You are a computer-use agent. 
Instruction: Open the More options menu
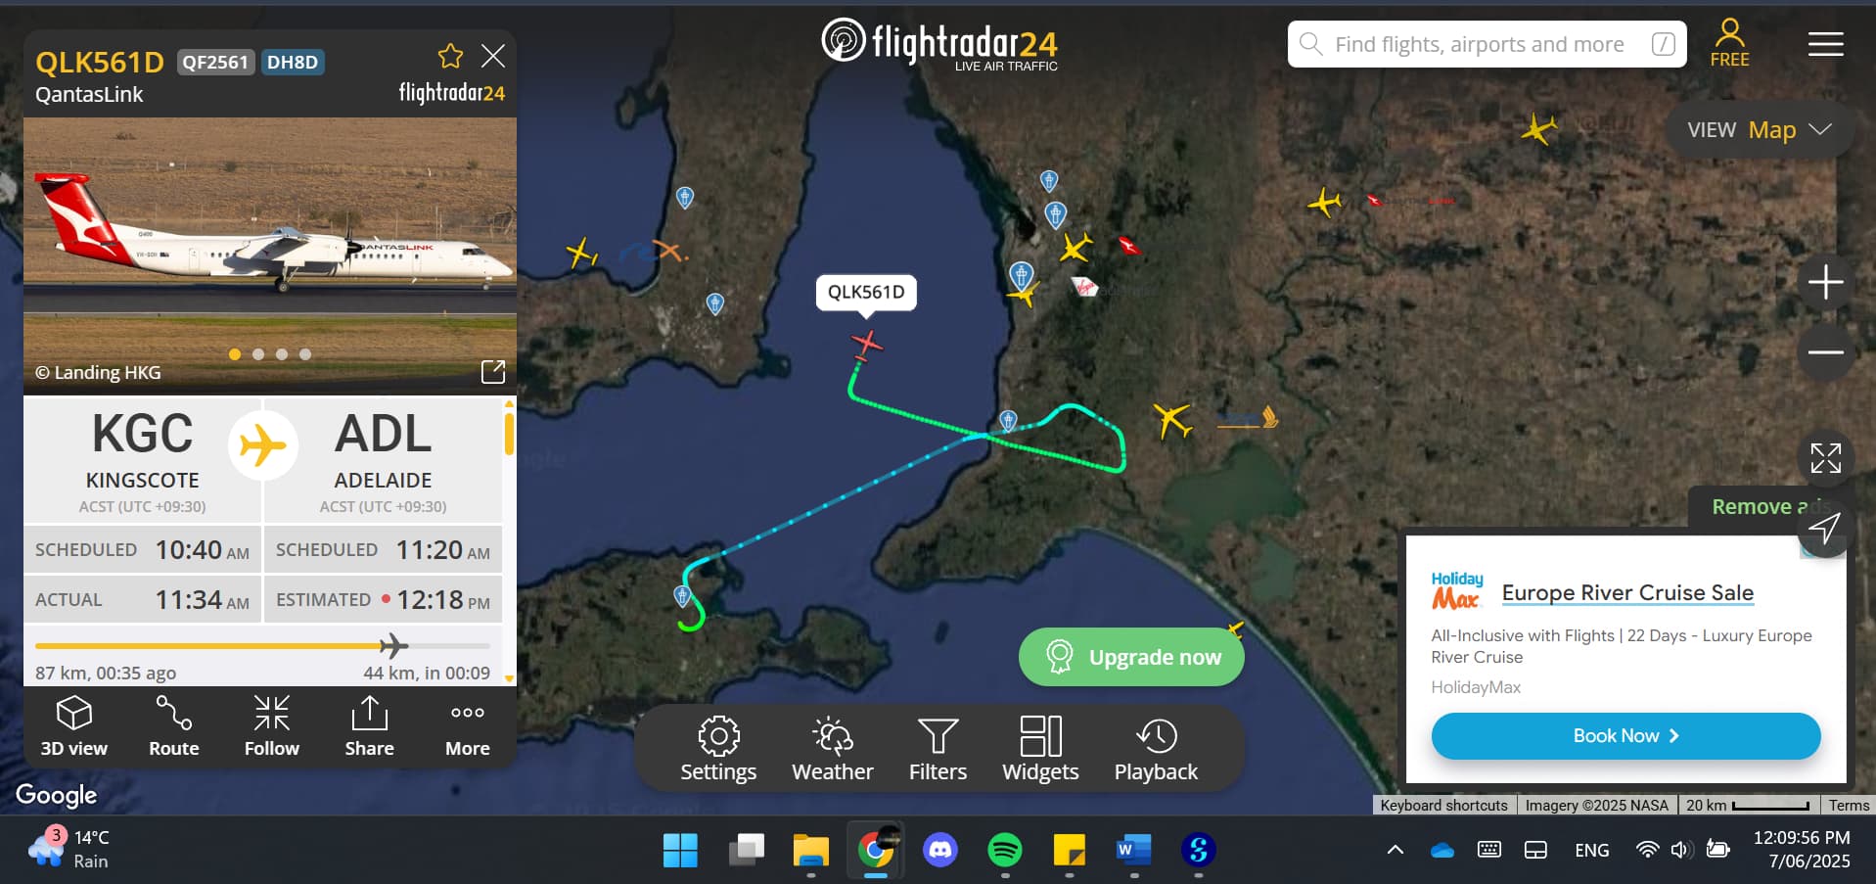[468, 726]
